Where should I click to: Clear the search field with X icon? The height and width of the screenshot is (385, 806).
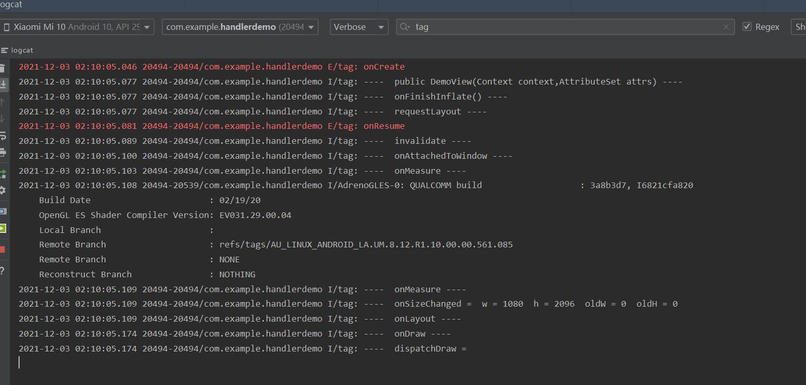pos(726,27)
